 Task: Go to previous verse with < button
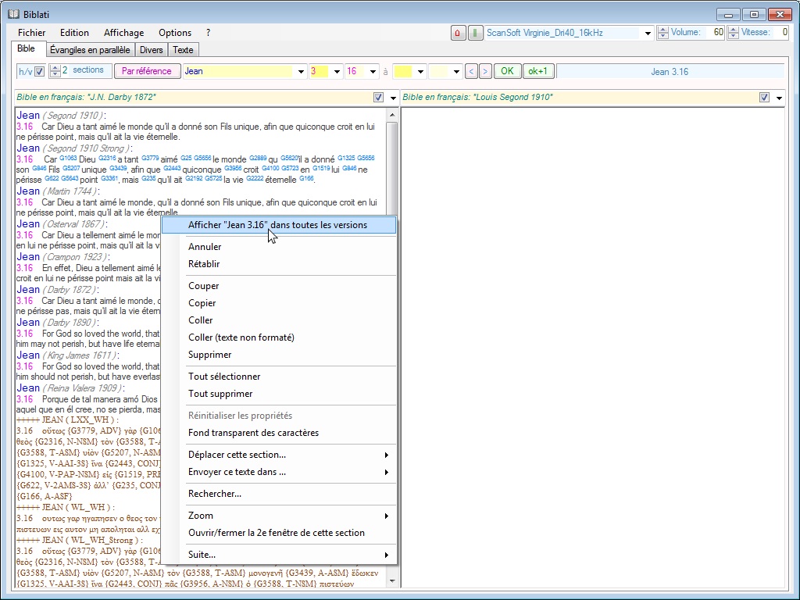471,71
